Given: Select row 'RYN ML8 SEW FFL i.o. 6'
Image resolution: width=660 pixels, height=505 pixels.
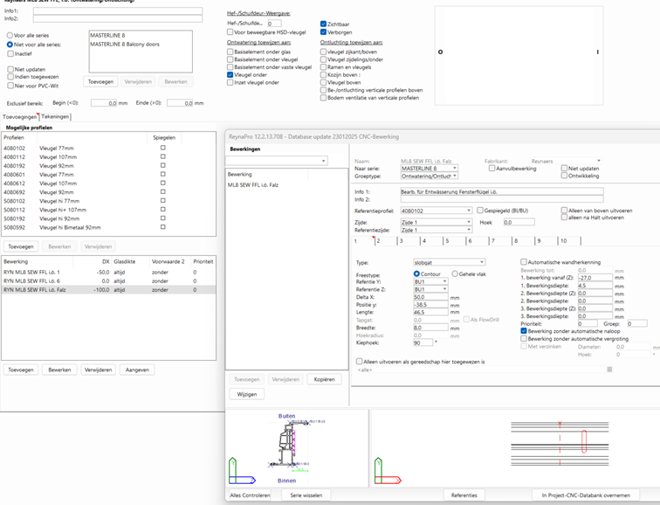Looking at the screenshot, I should coord(108,281).
